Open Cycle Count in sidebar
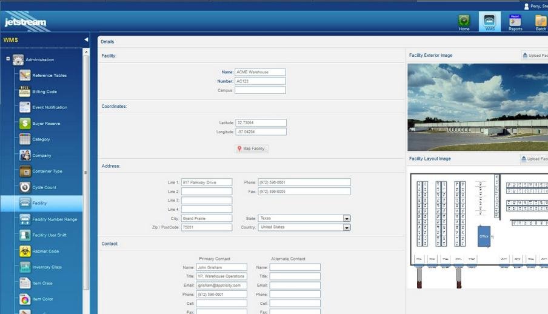 (x=44, y=187)
